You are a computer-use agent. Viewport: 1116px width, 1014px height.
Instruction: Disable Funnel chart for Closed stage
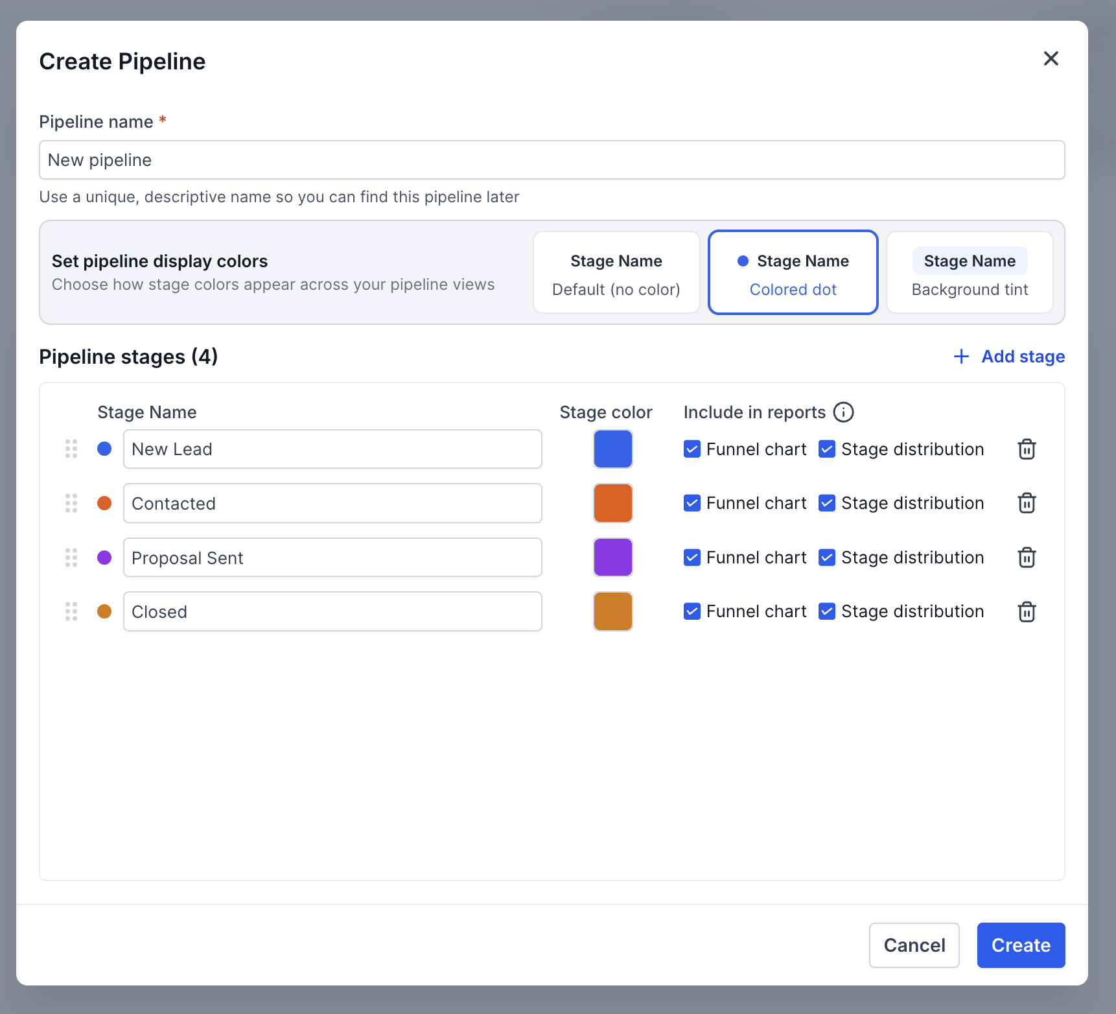pos(692,611)
